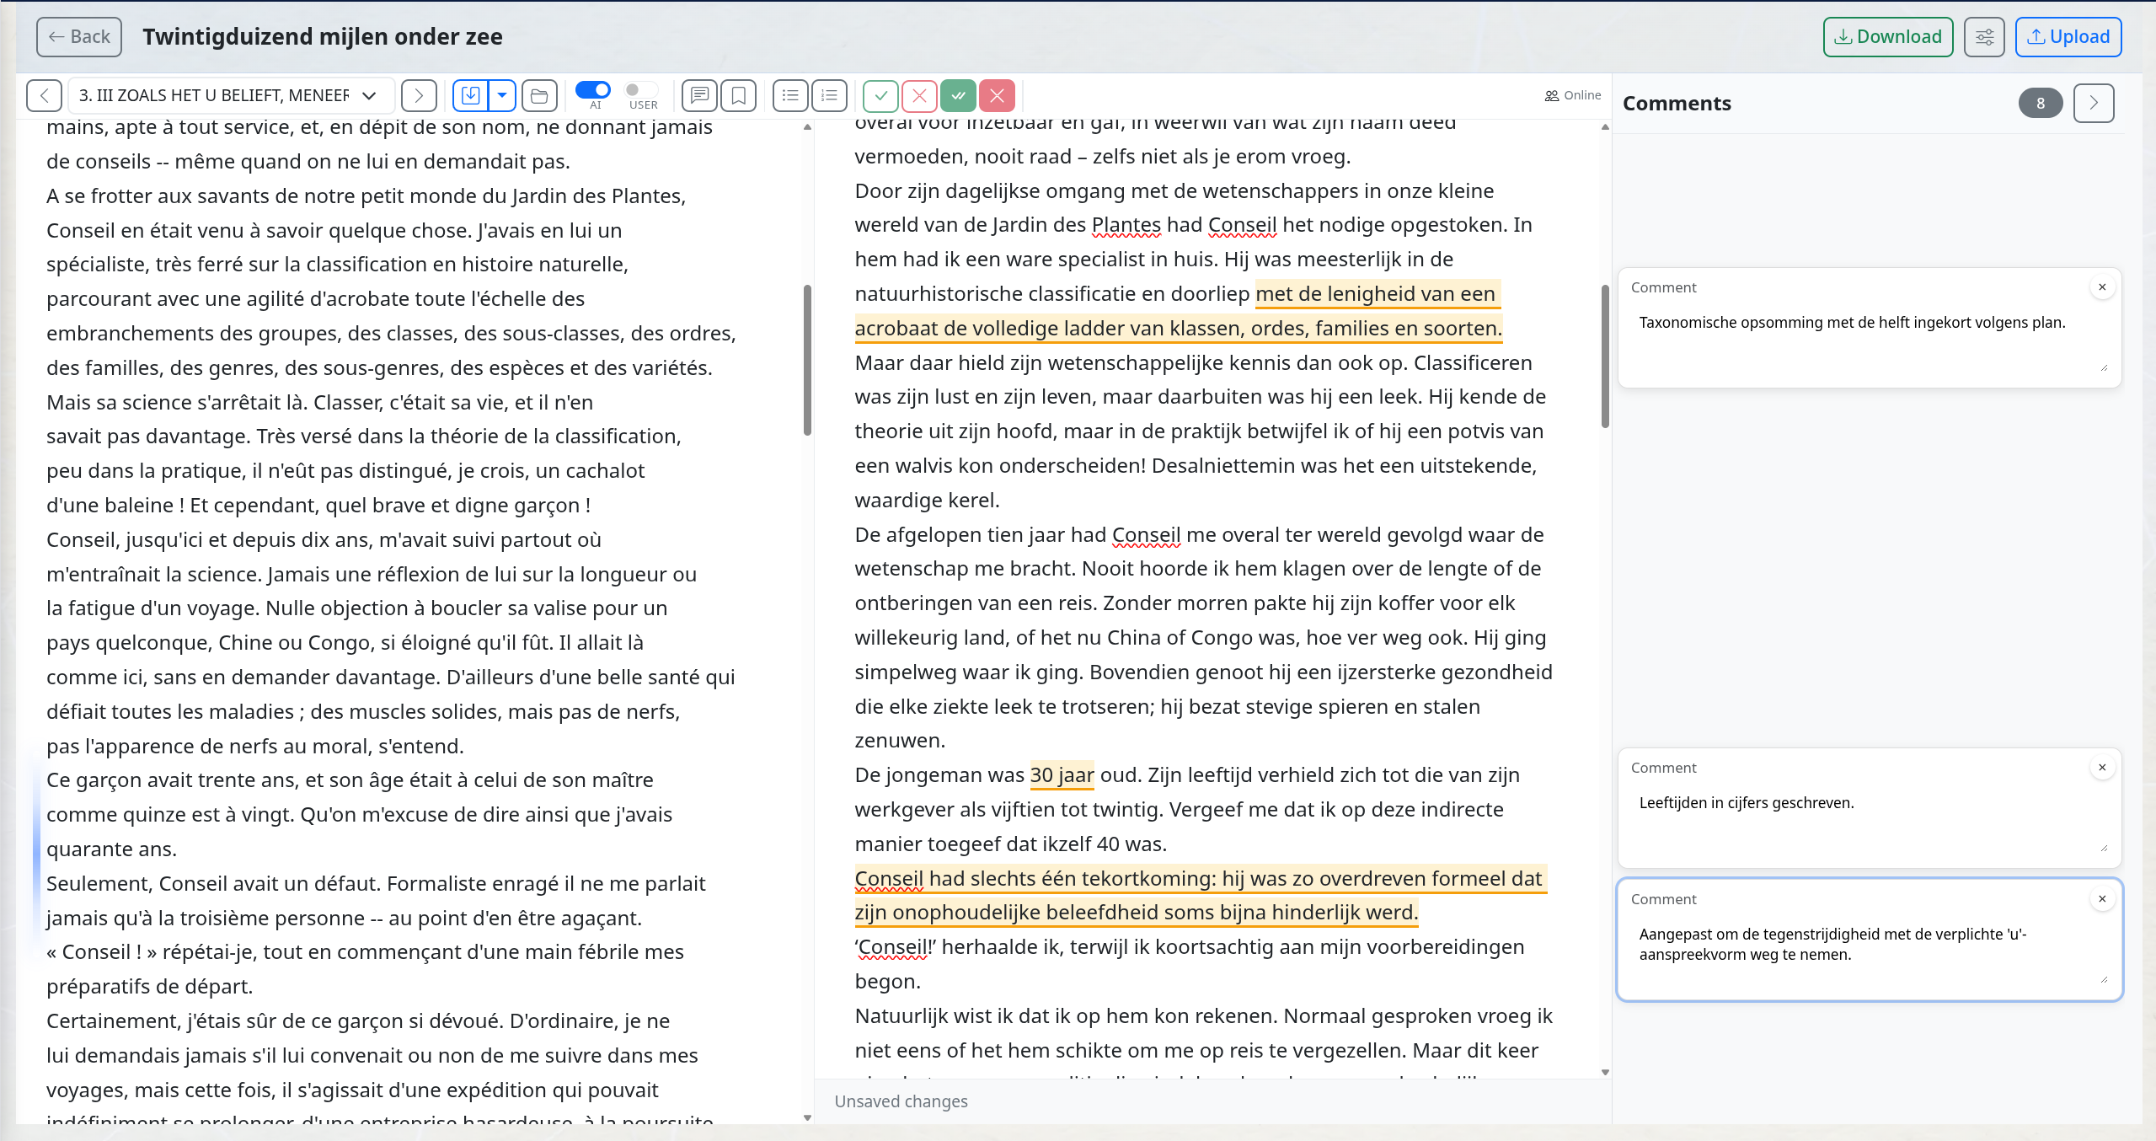
Task: Close the 'Leeftijden in cijfers geschreven' comment
Action: [x=2103, y=768]
